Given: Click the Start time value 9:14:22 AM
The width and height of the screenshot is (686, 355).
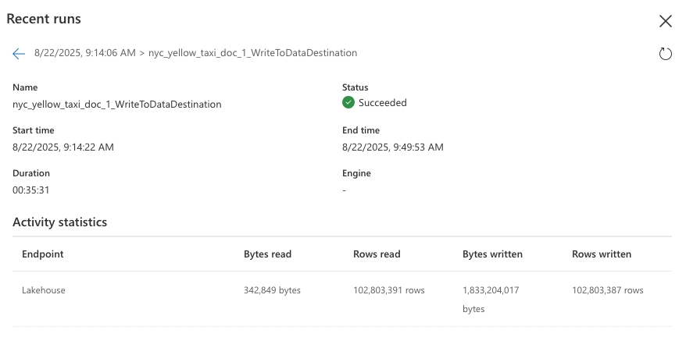Looking at the screenshot, I should pyautogui.click(x=63, y=147).
